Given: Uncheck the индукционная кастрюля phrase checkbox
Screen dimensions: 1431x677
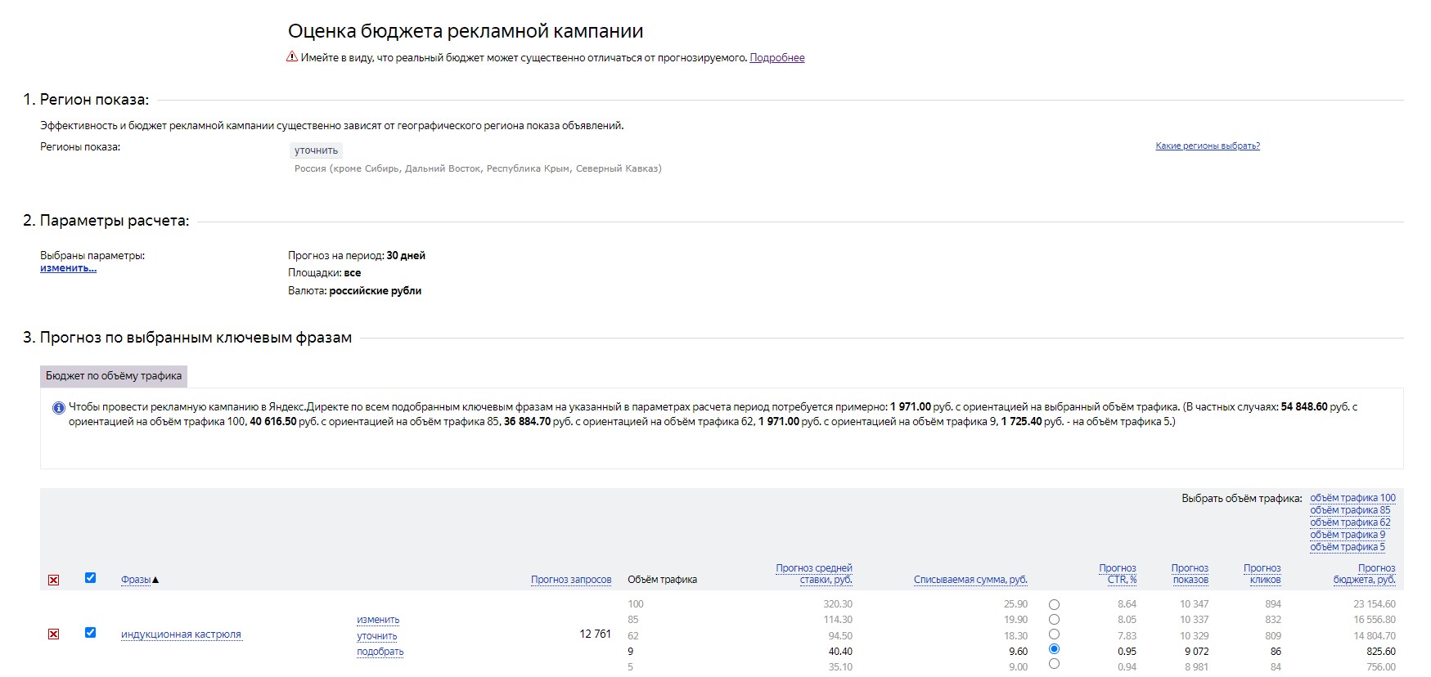Looking at the screenshot, I should [90, 632].
